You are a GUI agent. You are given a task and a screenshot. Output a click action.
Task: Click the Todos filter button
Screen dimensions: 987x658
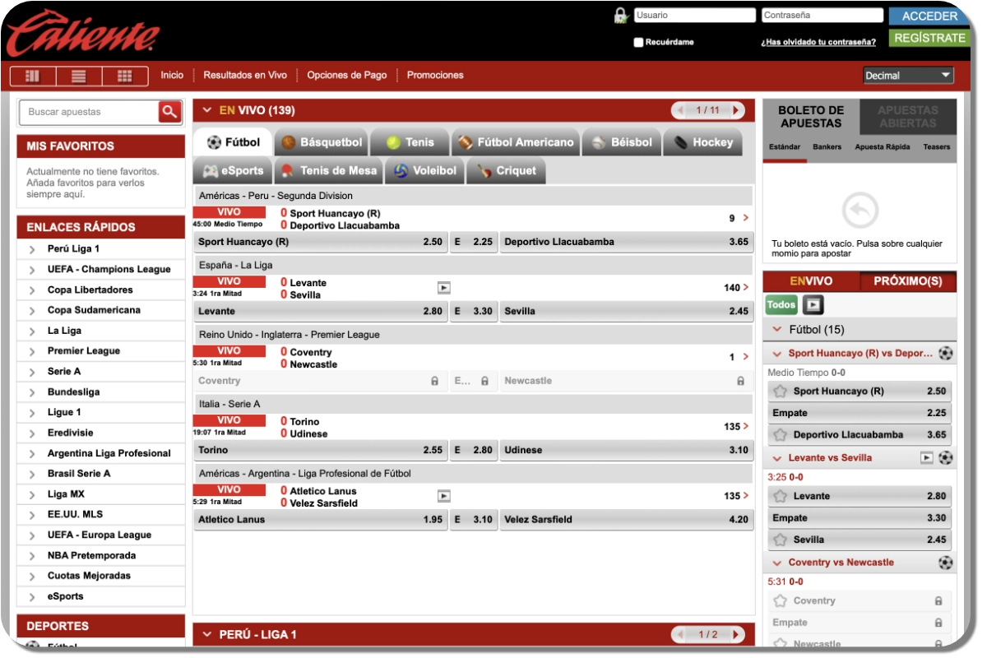click(781, 305)
